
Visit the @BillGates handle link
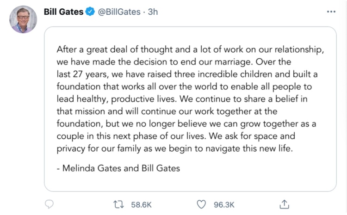point(119,12)
